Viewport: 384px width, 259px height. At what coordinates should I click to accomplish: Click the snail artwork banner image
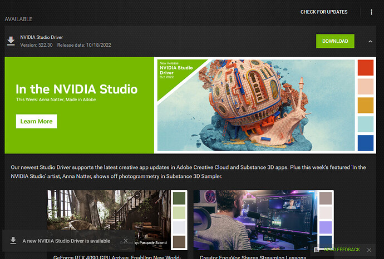tap(256, 105)
